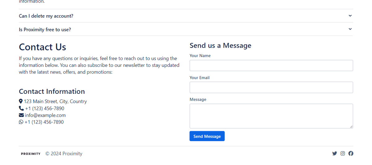Viewport: 372px width, 165px height.
Task: Open the Twitter icon in footer
Action: pyautogui.click(x=334, y=154)
